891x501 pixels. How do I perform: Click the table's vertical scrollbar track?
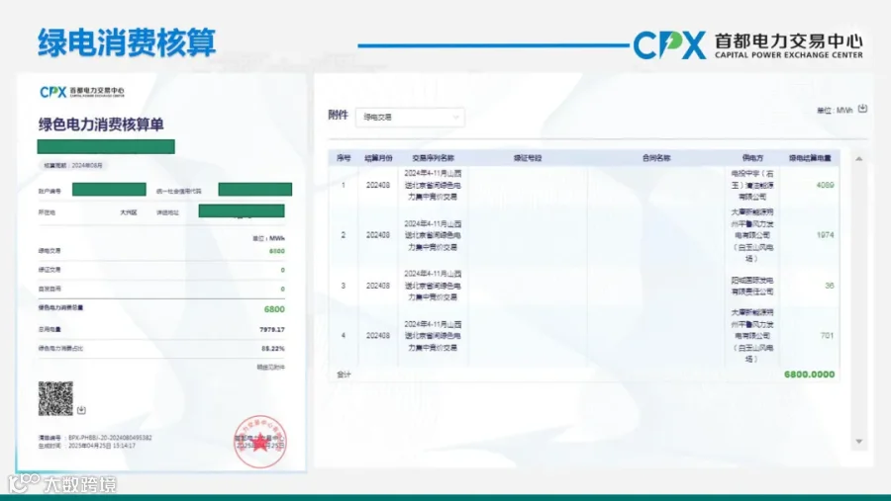tap(859, 300)
